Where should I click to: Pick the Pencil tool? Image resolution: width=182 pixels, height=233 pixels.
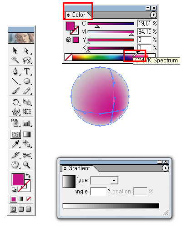pos(27,91)
